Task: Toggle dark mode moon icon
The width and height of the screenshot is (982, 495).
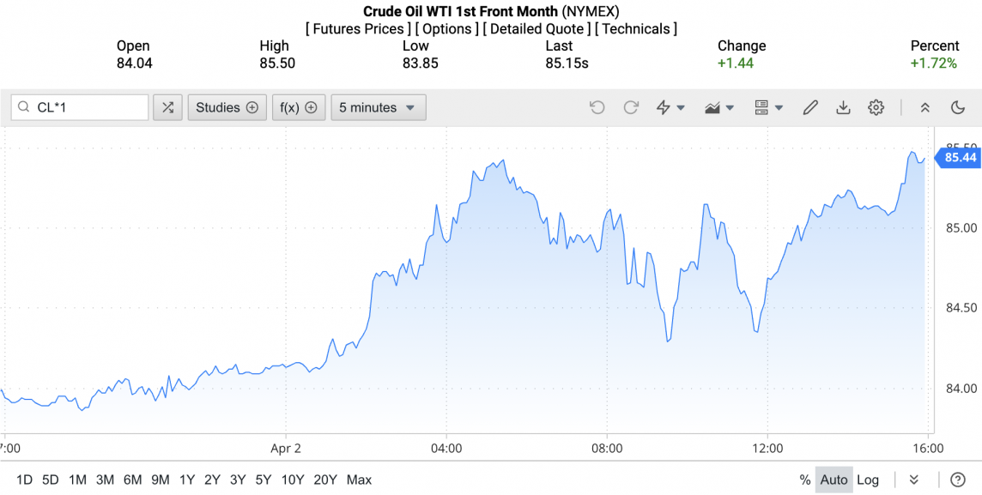Action: (x=958, y=107)
